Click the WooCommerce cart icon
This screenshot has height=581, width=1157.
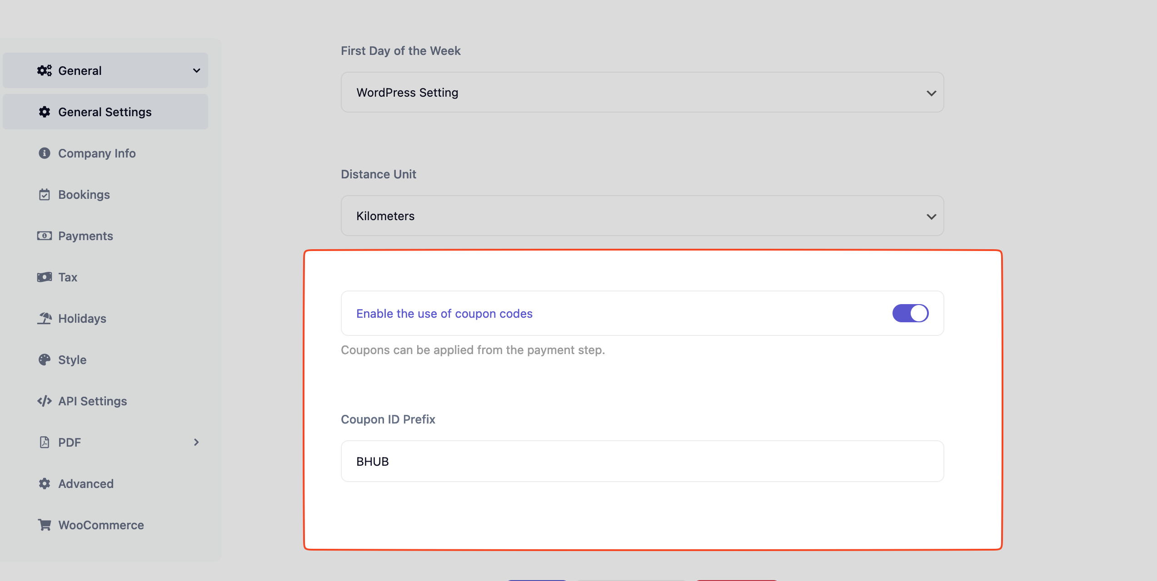point(44,525)
